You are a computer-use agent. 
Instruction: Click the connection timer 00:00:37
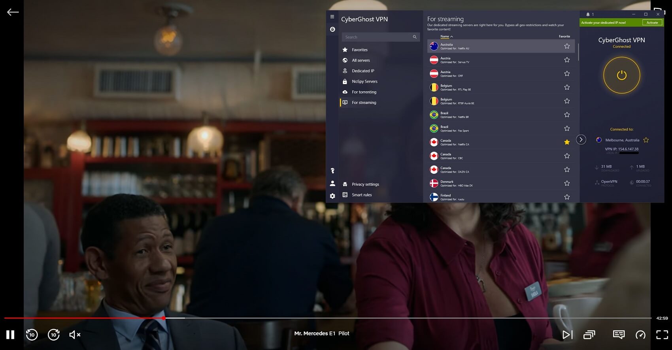pos(643,182)
